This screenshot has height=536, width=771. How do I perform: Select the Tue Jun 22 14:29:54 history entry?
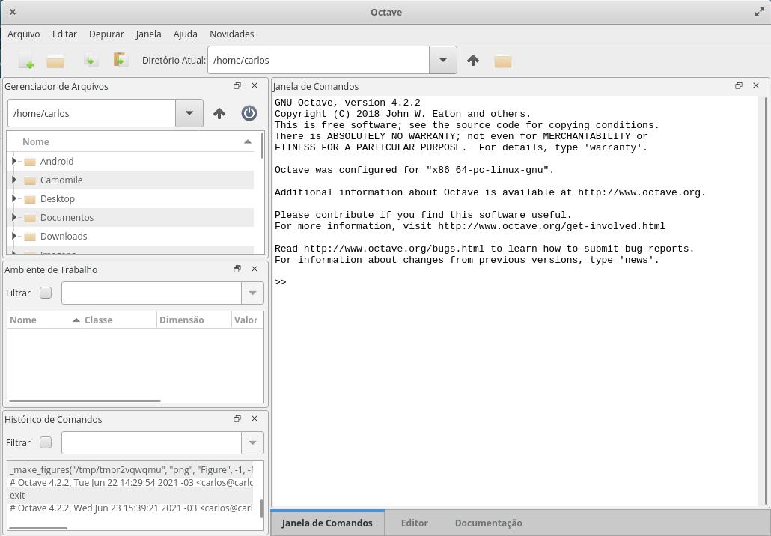click(131, 482)
